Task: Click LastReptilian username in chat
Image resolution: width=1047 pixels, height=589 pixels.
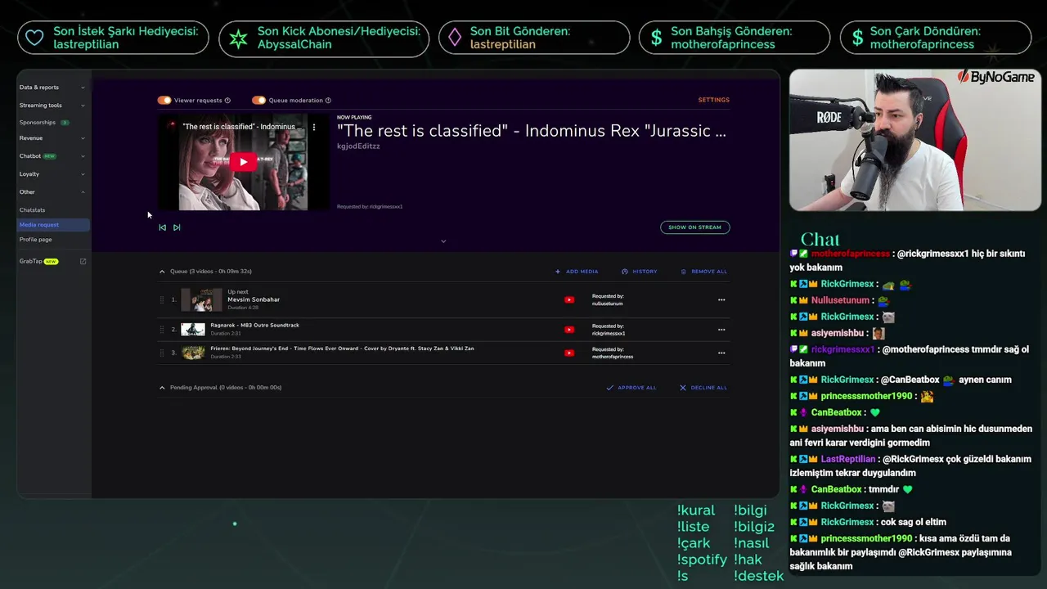Action: 847,459
